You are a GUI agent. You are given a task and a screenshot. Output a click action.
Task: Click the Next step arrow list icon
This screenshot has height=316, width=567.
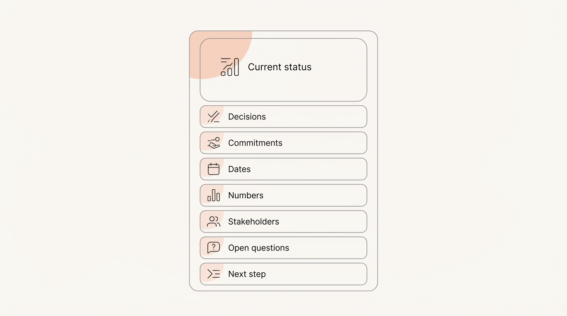213,274
